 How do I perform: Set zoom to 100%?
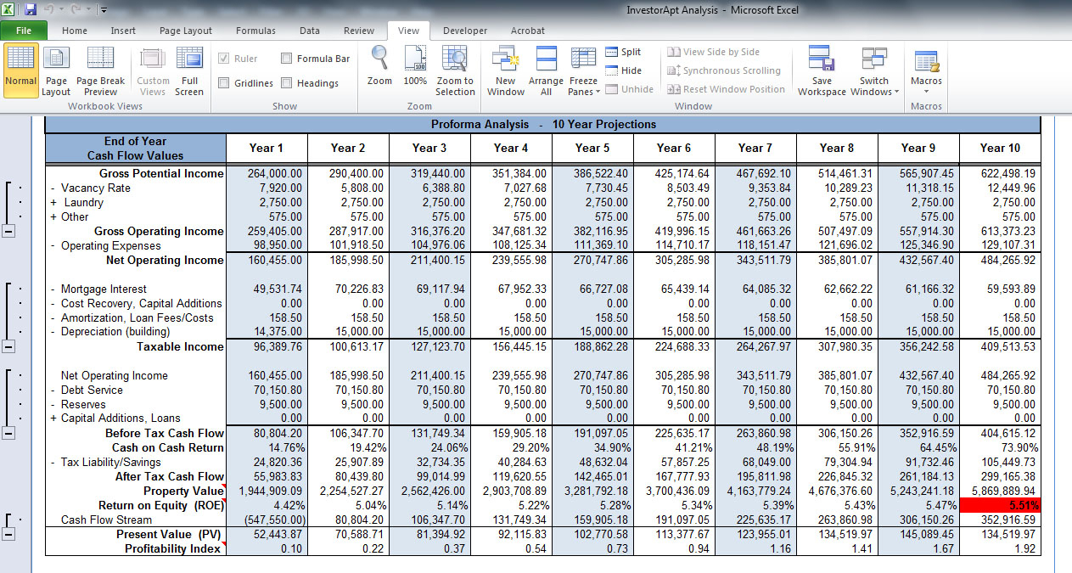coord(415,68)
